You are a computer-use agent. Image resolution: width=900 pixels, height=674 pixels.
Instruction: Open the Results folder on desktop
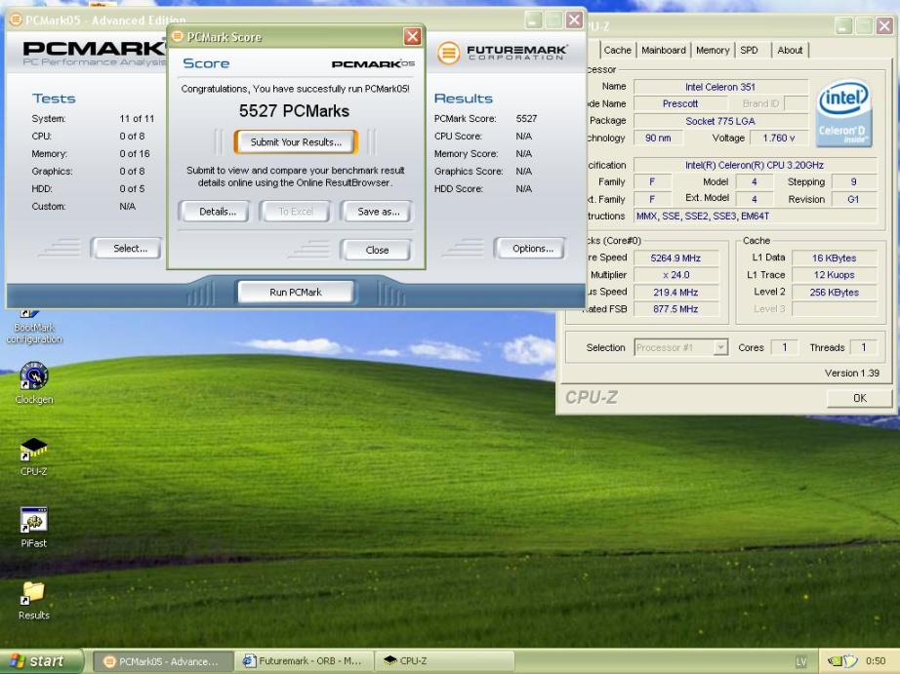(34, 601)
